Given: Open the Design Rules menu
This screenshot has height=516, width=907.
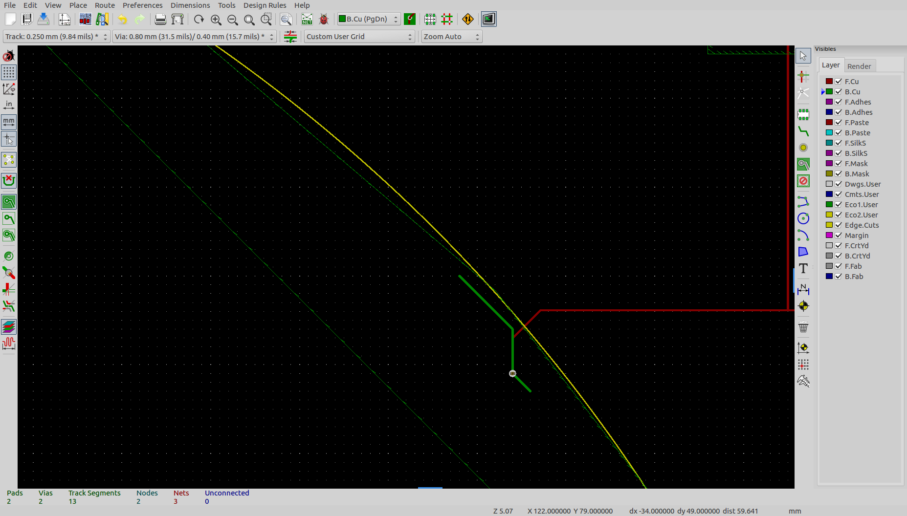Looking at the screenshot, I should tap(265, 5).
